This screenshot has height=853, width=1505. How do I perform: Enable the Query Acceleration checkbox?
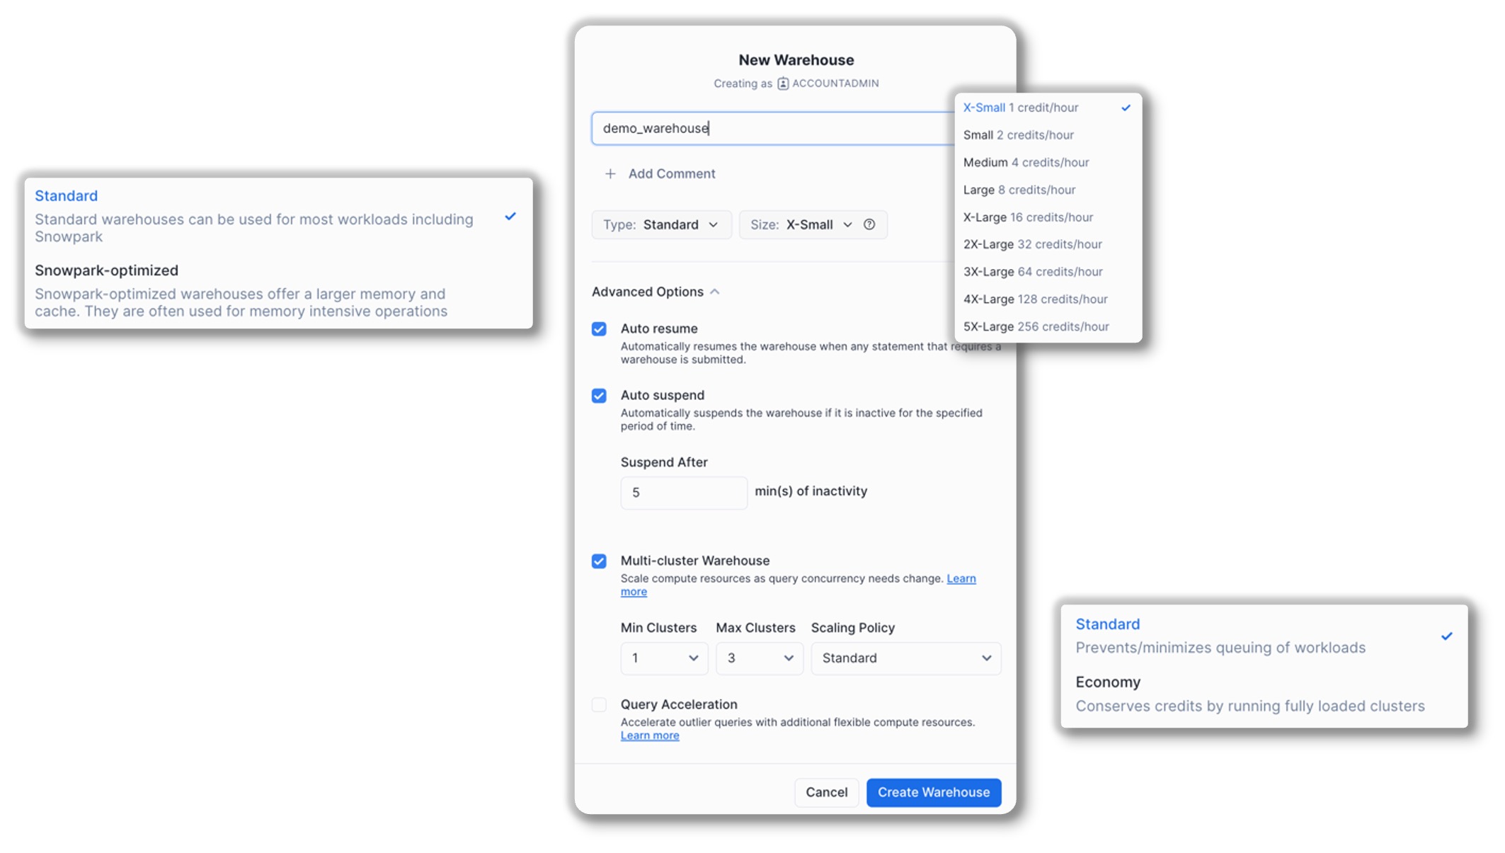[599, 705]
